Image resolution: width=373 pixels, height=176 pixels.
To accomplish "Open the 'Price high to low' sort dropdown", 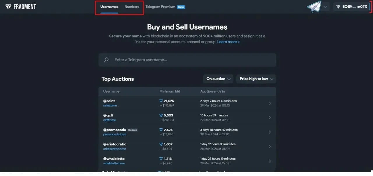I will (x=256, y=79).
